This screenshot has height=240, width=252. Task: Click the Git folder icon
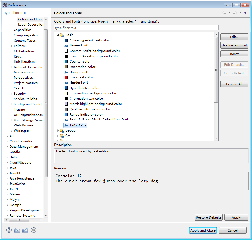[x=62, y=136]
